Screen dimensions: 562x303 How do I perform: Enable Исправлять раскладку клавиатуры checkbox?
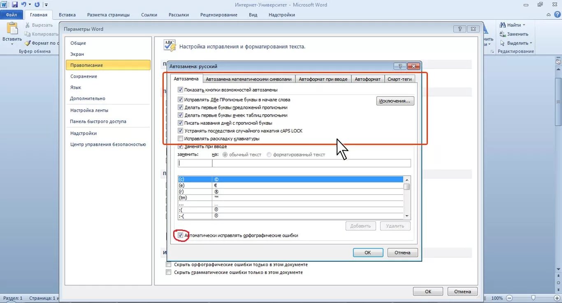tap(180, 138)
